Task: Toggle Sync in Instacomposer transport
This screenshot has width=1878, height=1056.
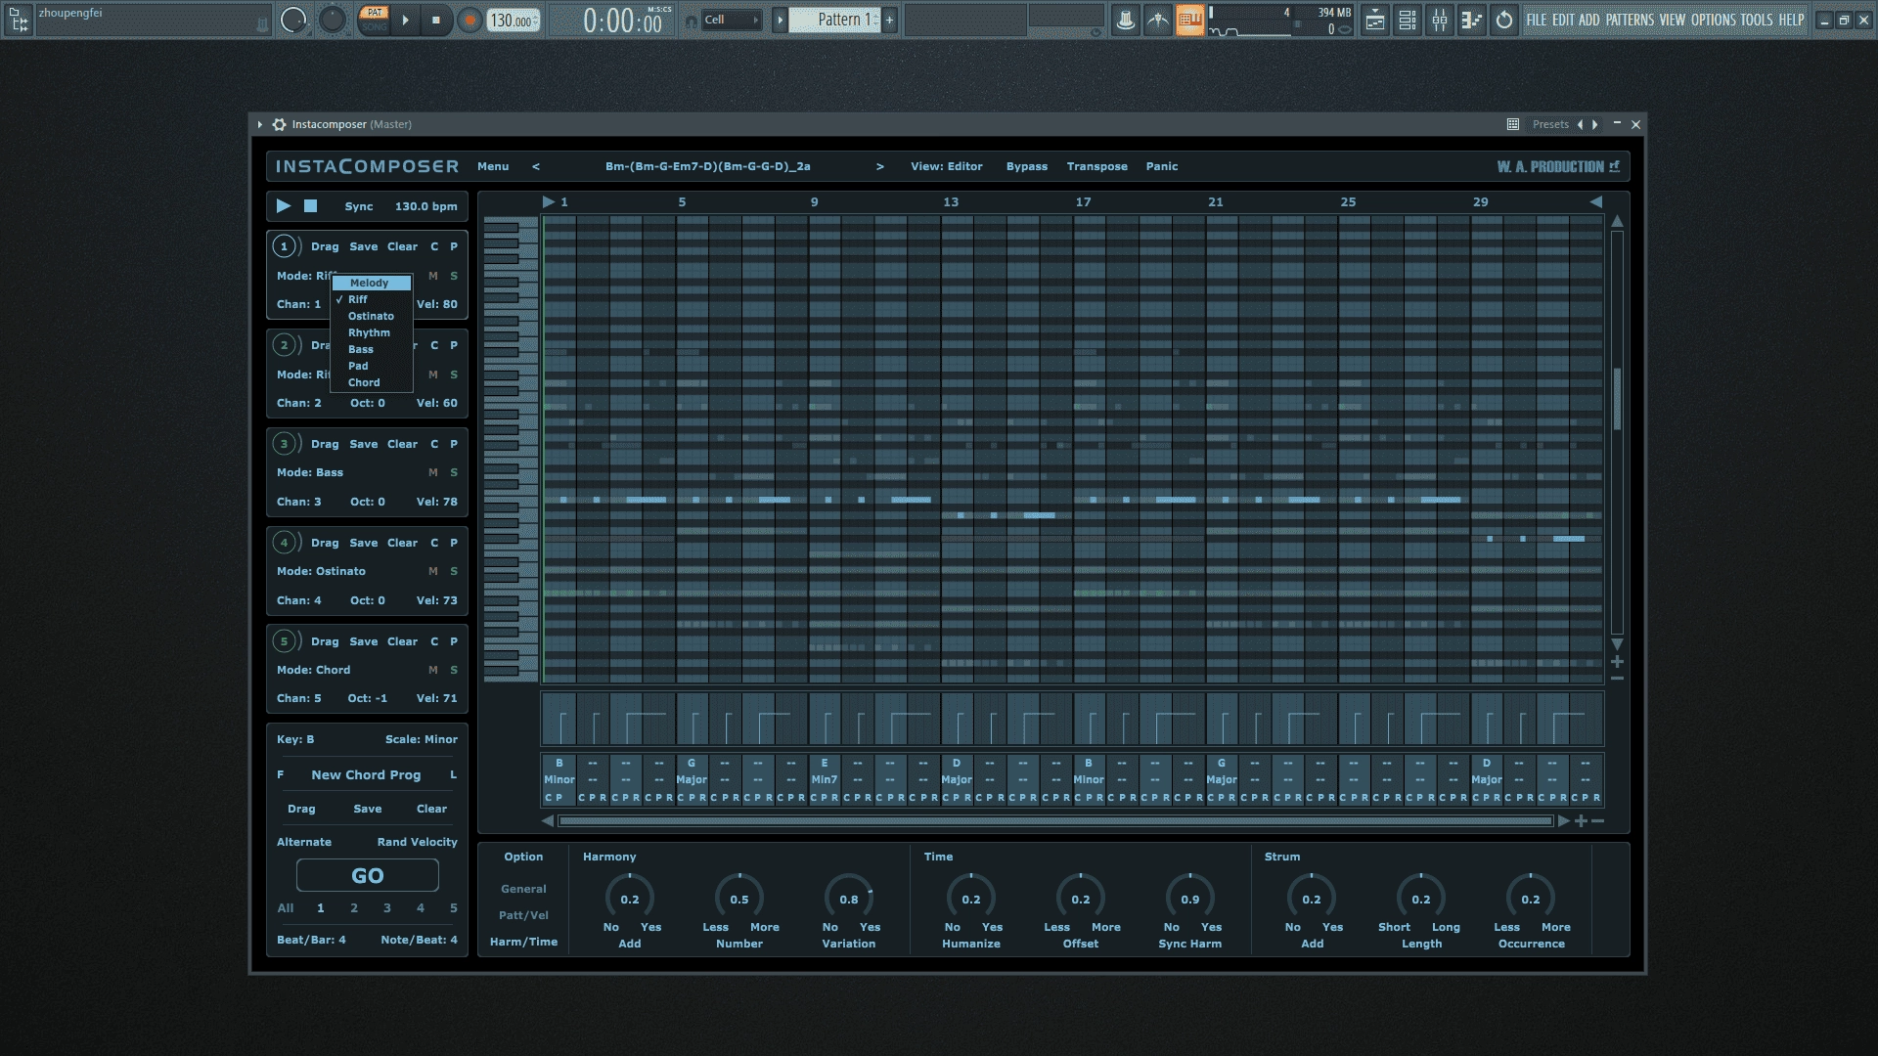Action: 359,206
